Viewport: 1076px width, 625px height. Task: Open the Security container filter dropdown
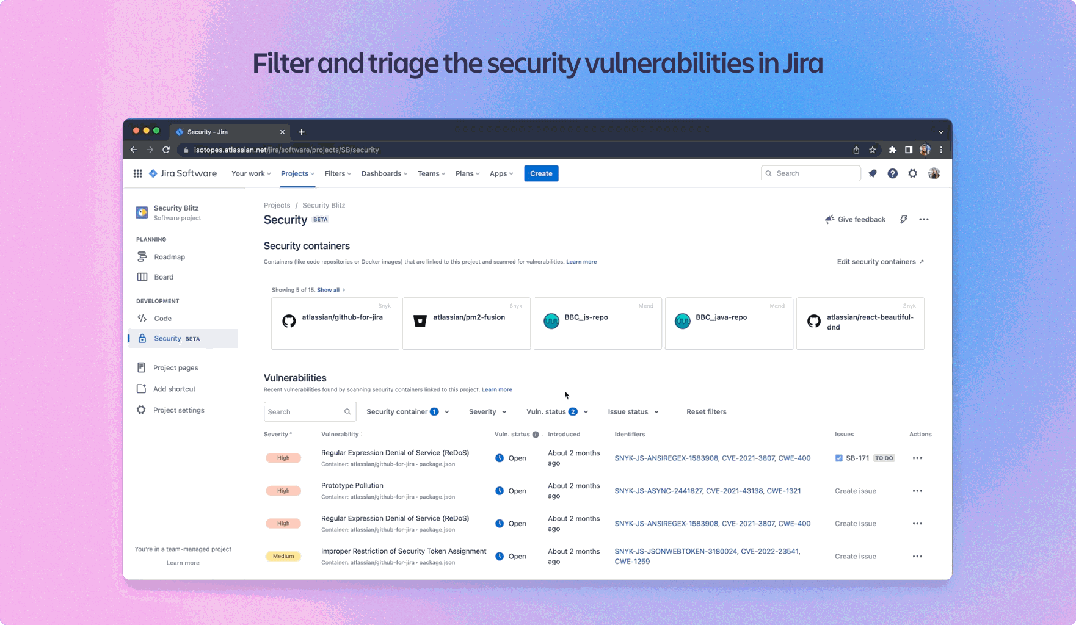tap(407, 411)
